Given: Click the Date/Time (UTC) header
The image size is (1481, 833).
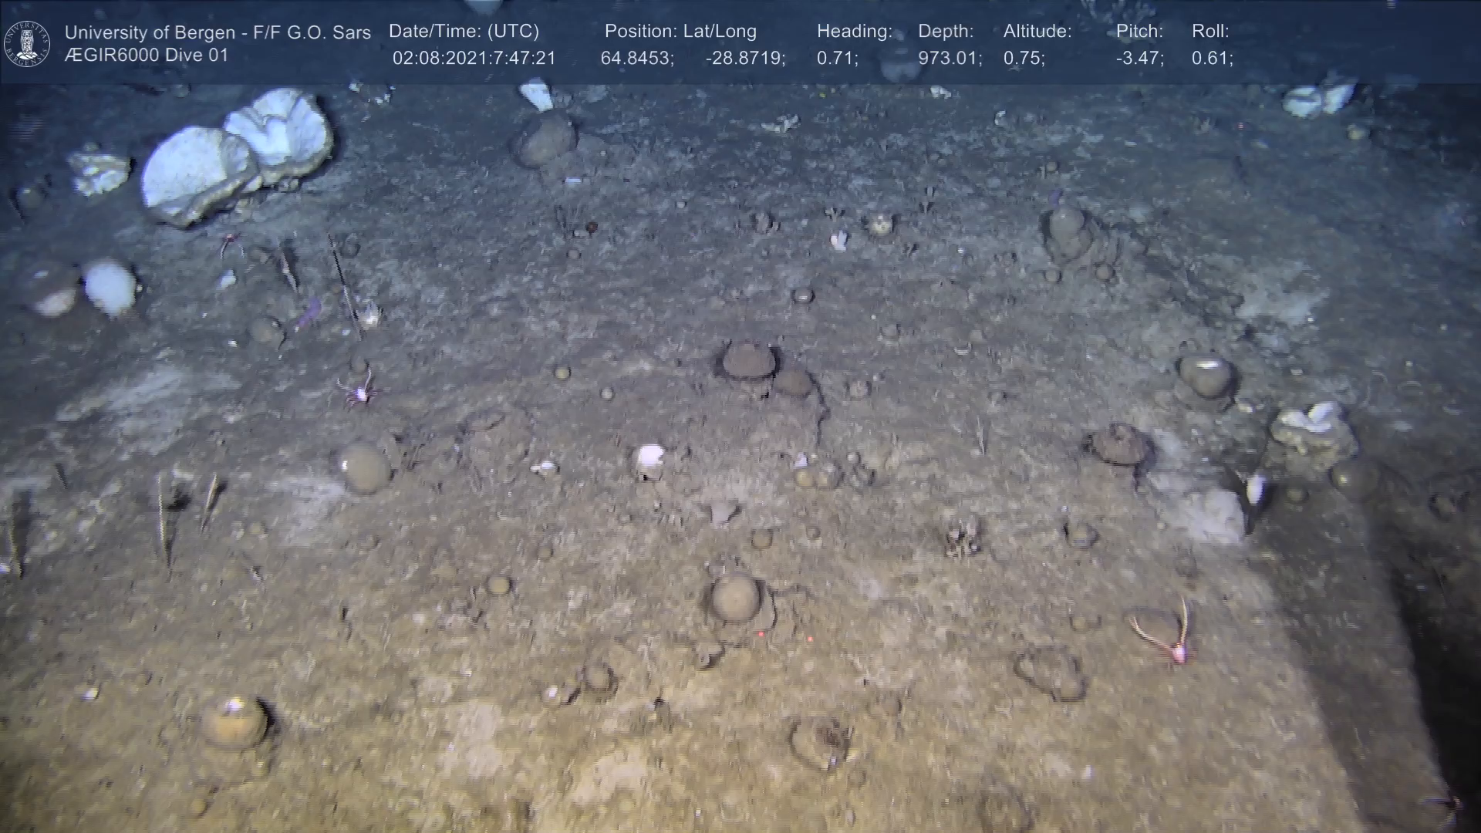Looking at the screenshot, I should pyautogui.click(x=464, y=31).
